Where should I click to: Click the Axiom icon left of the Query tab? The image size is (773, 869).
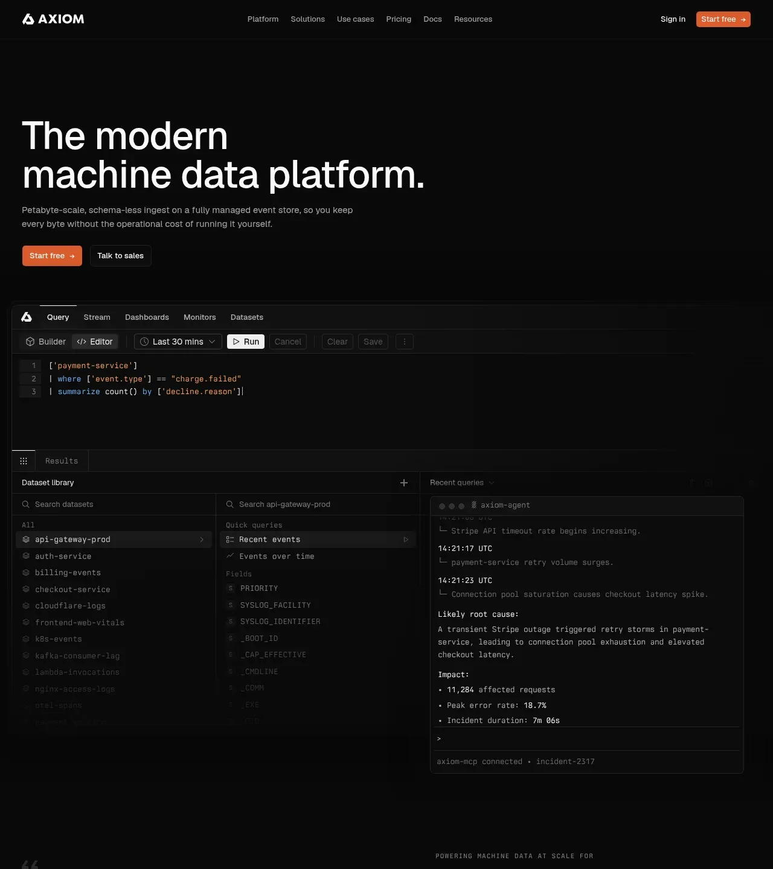[x=27, y=317]
